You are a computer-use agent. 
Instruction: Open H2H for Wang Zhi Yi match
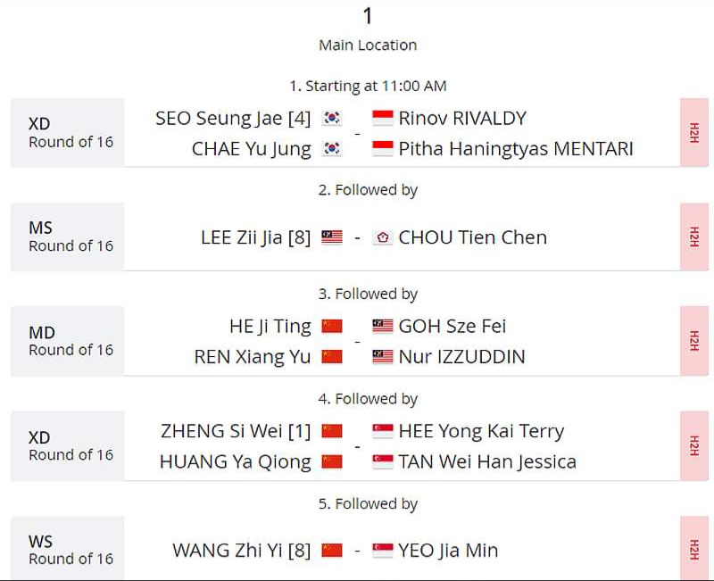(x=694, y=549)
